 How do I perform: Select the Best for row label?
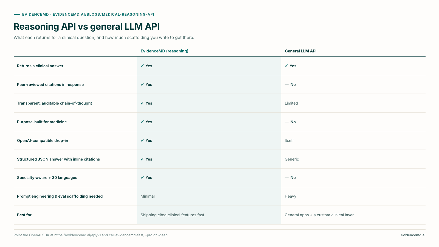24,215
